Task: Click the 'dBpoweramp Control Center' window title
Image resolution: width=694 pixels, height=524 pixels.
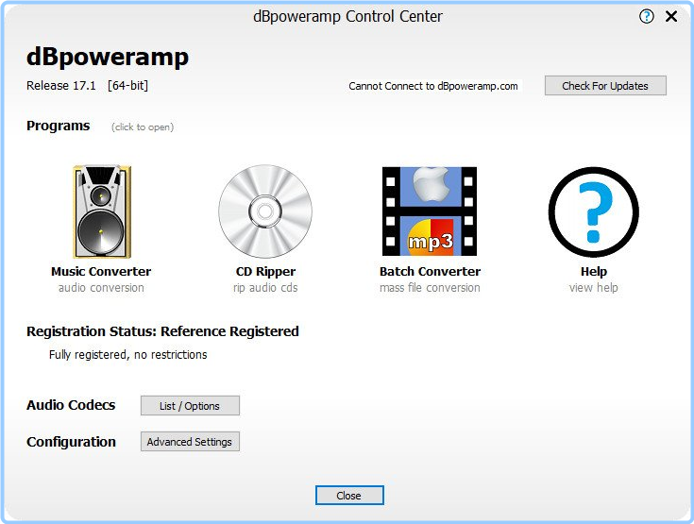Action: (347, 16)
